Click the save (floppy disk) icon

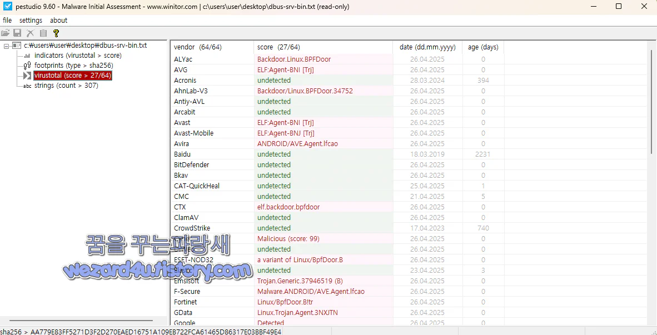[x=17, y=33]
